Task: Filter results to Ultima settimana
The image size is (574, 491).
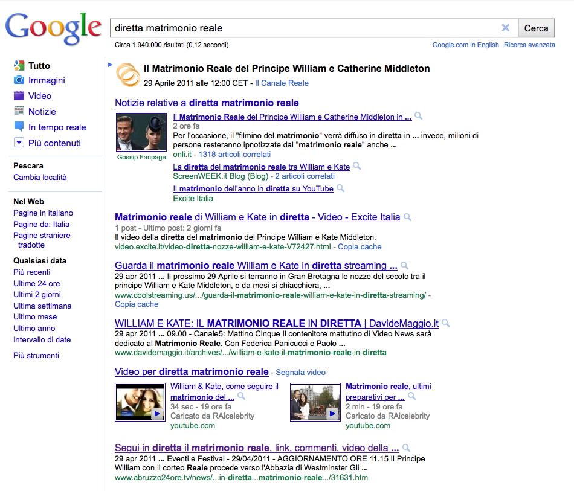Action: [42, 306]
